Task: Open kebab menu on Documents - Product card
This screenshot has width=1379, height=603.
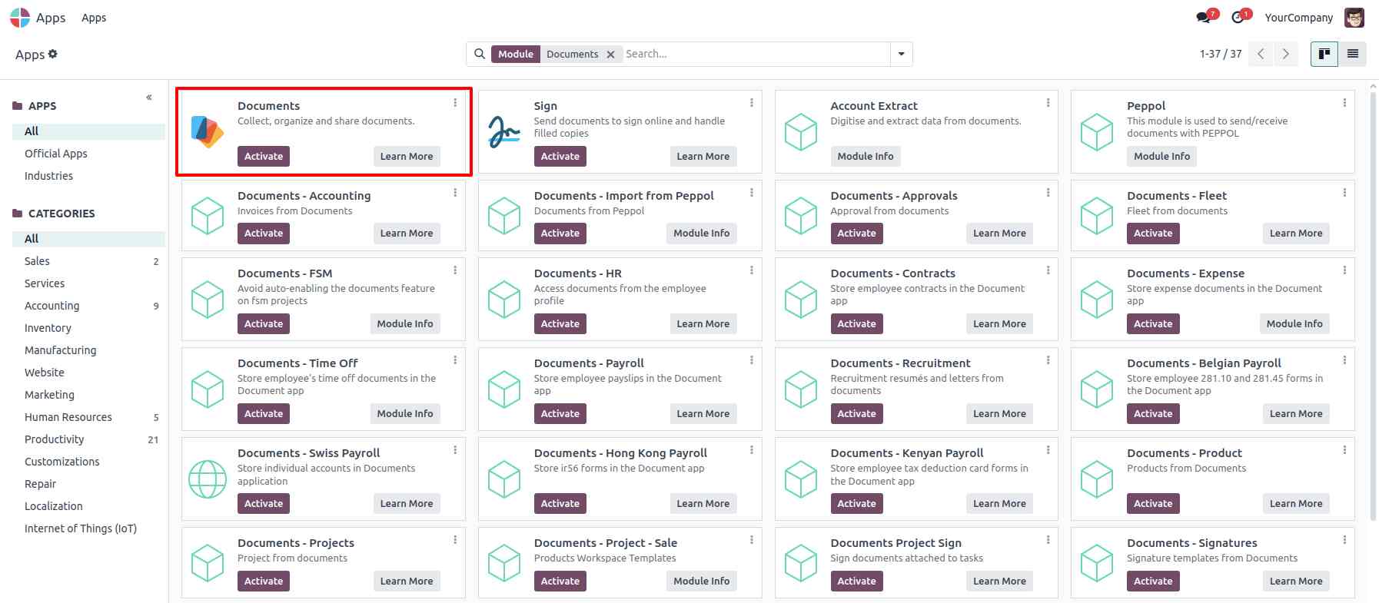Action: 1344,450
